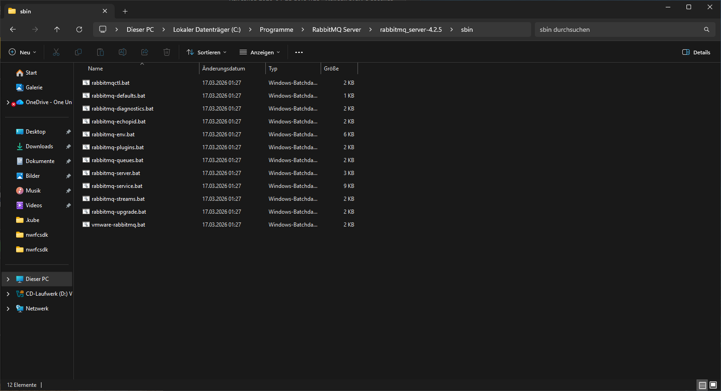Expand the Netzwerk tree node
This screenshot has height=391, width=721.
(8, 309)
